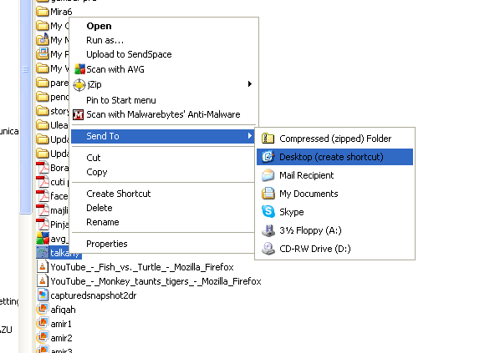500x353 pixels.
Task: Select Properties from context menu
Action: (107, 244)
